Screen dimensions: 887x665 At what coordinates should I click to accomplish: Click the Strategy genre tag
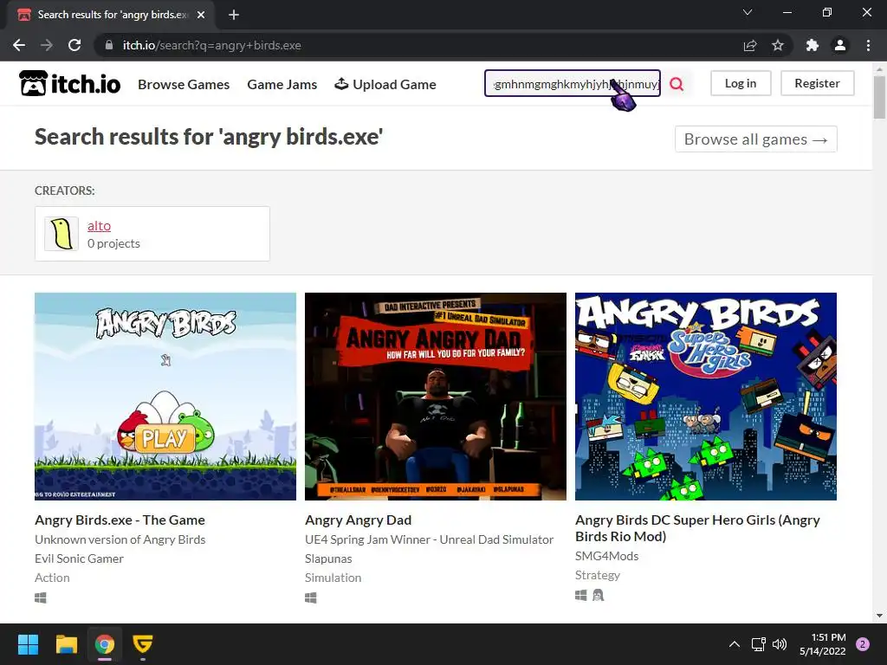point(598,575)
